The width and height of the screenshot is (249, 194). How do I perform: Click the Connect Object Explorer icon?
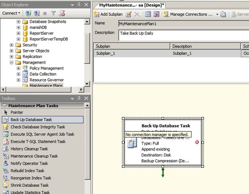pos(28,13)
